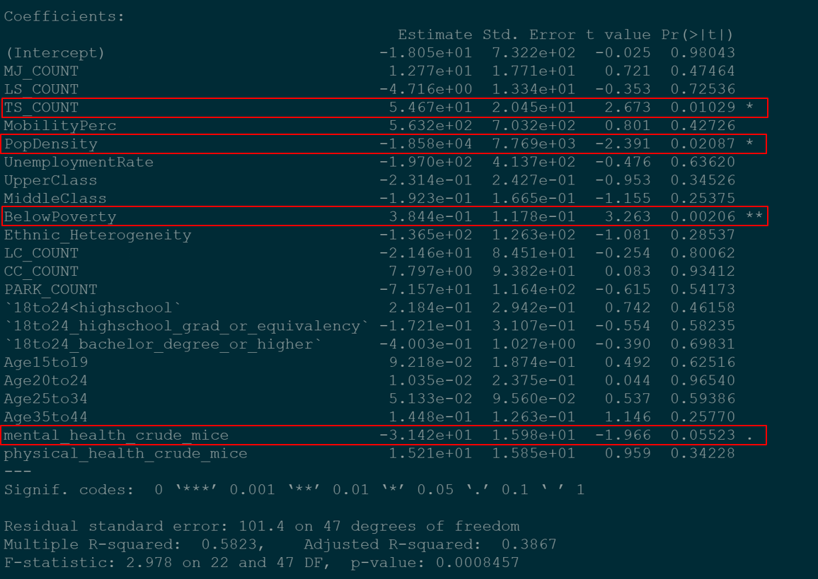Click the physical_health_crude_mice variable name

coord(125,454)
